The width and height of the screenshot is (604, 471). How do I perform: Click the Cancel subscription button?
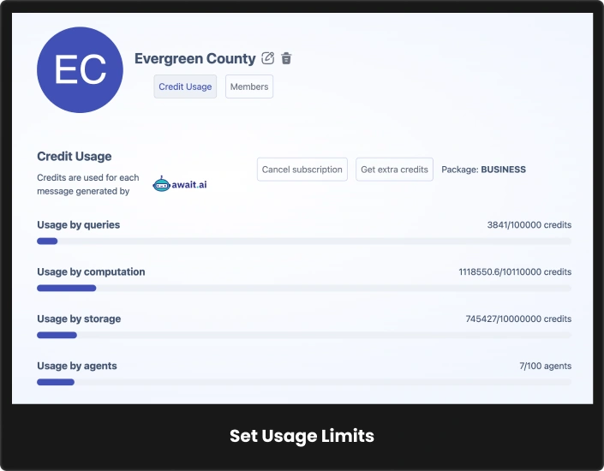302,170
